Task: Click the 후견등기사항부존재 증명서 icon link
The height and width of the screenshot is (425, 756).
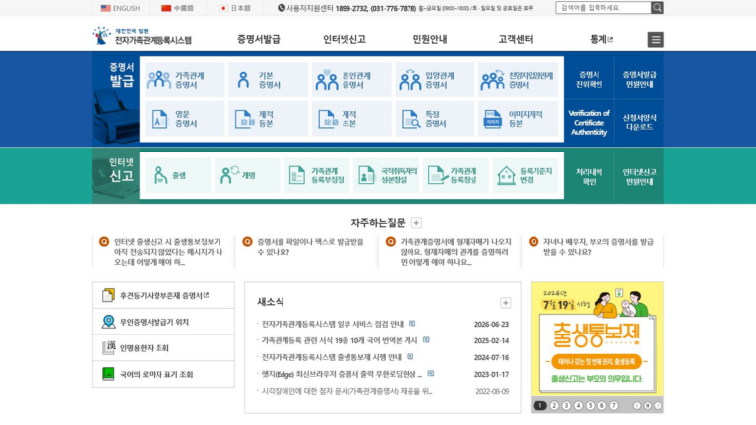Action: [108, 295]
